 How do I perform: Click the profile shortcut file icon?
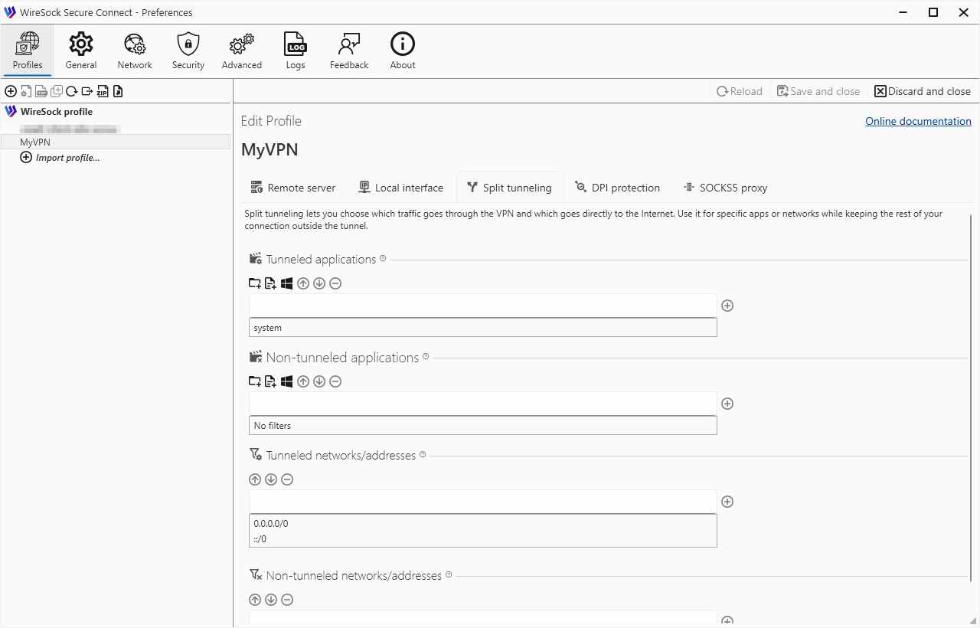tap(118, 91)
